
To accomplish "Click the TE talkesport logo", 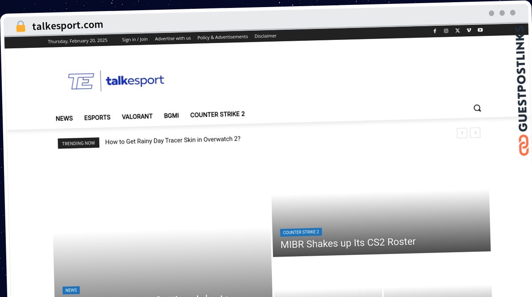I will pos(116,81).
